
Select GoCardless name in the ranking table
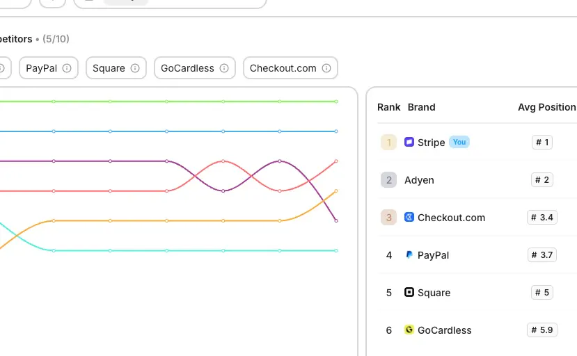tap(445, 330)
